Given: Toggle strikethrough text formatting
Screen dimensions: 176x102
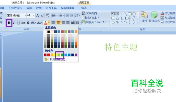Looking at the screenshot, I should coord(23,23).
